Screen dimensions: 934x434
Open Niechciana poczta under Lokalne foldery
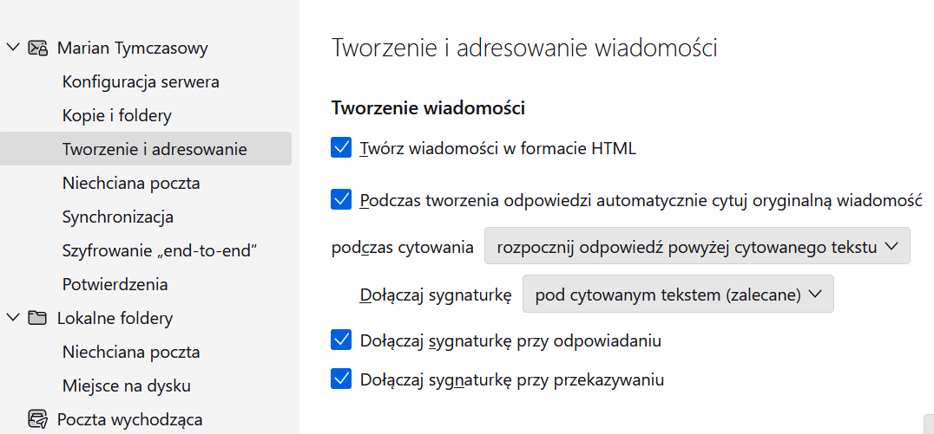pyautogui.click(x=131, y=352)
